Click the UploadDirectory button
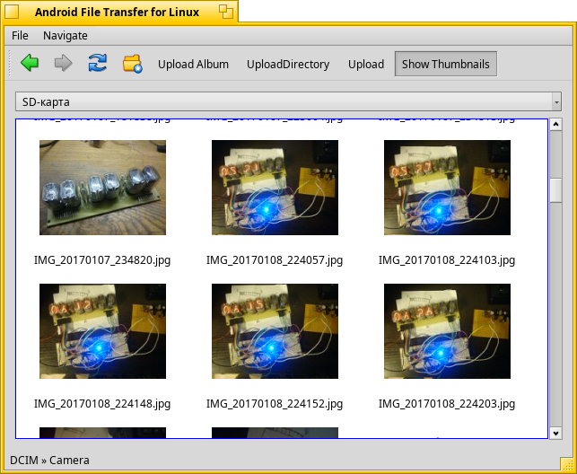Viewport: 577px width, 474px height. coord(288,64)
